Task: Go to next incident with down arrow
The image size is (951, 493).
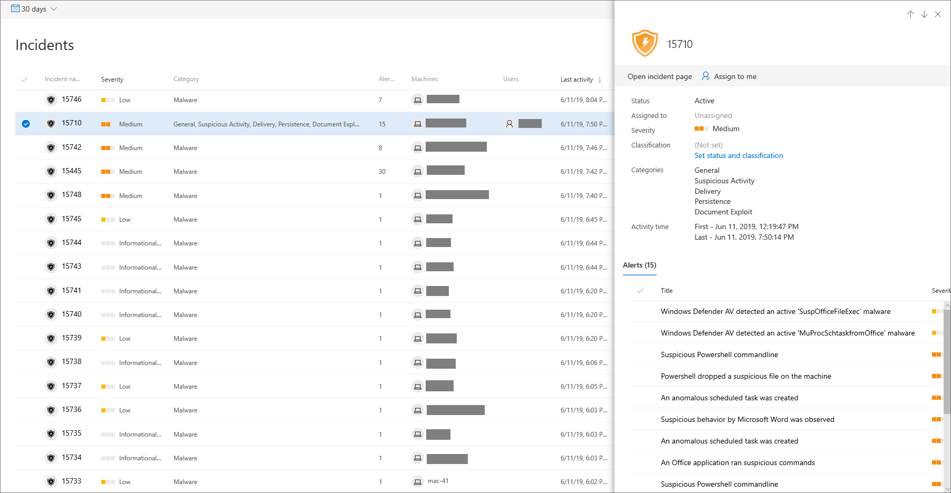Action: click(x=924, y=14)
